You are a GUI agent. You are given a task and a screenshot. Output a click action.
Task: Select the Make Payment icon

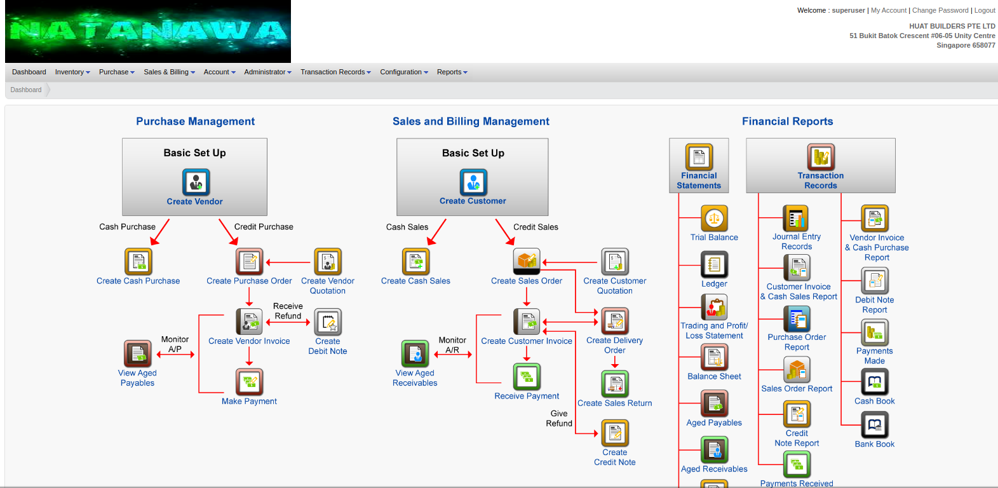coord(249,382)
